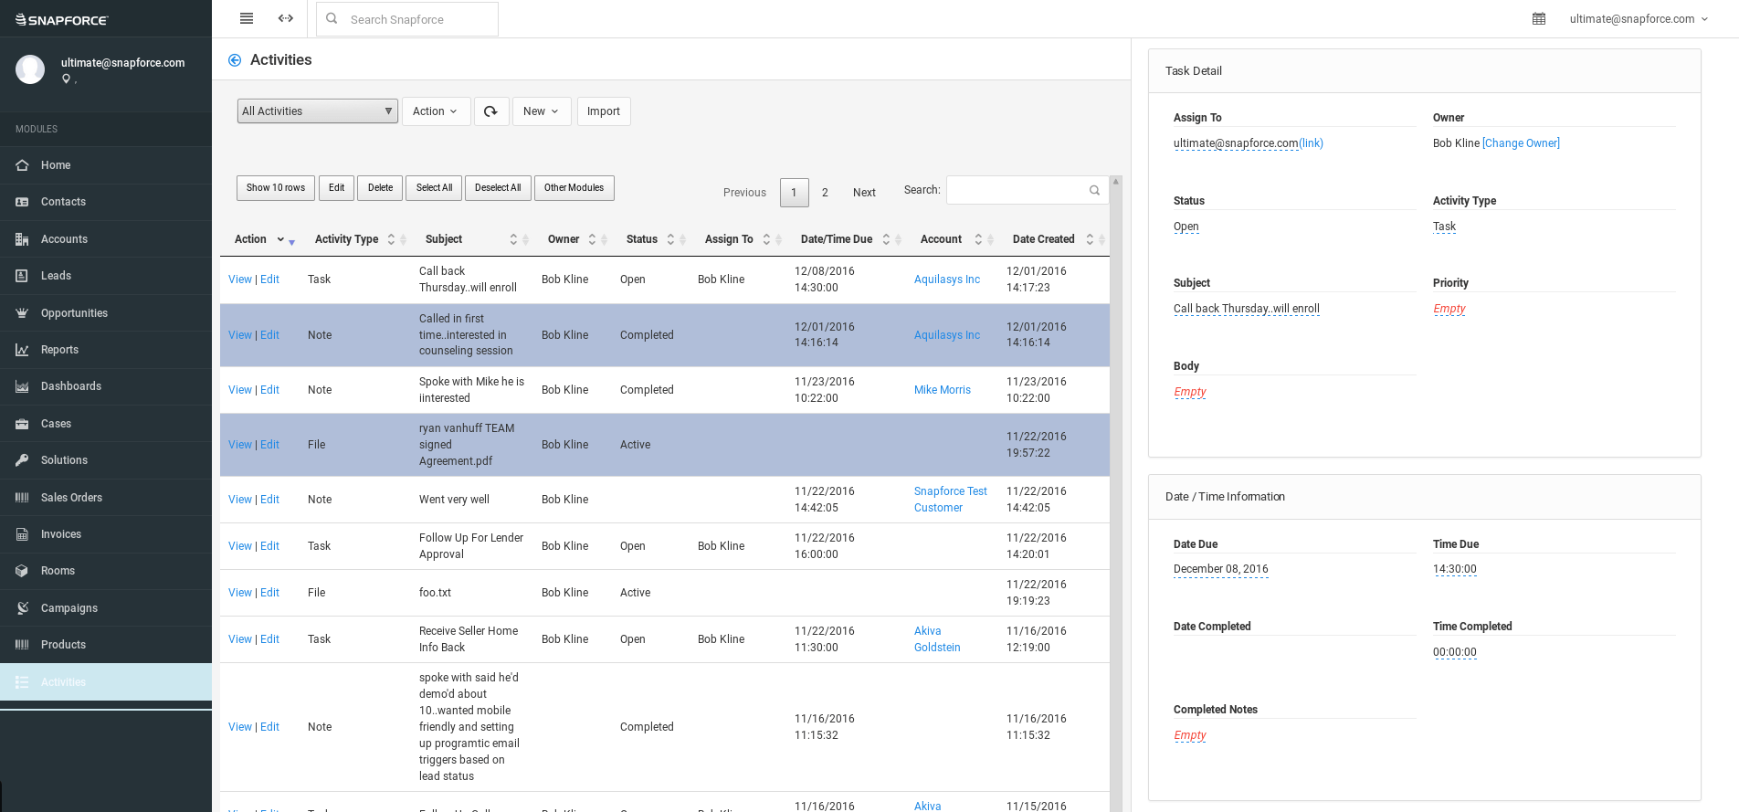
Task: Click the Leads icon in sidebar
Action: 22,276
